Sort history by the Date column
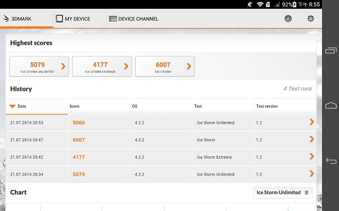This screenshot has height=211, width=339. coord(21,106)
